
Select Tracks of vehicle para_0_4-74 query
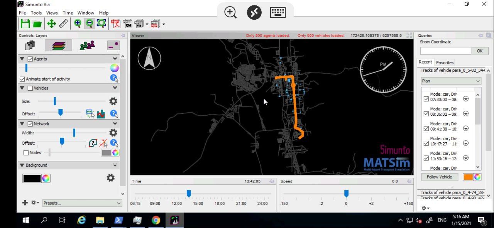point(452,193)
